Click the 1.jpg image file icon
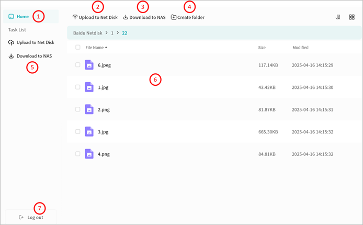 pos(89,87)
